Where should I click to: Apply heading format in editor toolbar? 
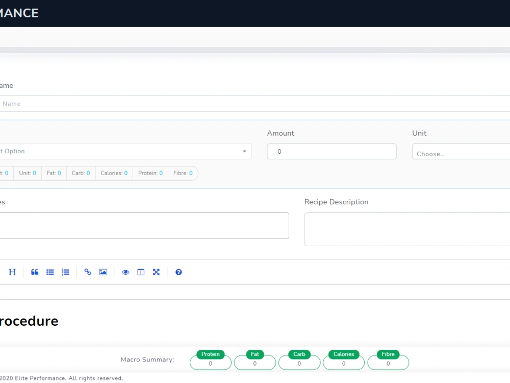point(12,272)
